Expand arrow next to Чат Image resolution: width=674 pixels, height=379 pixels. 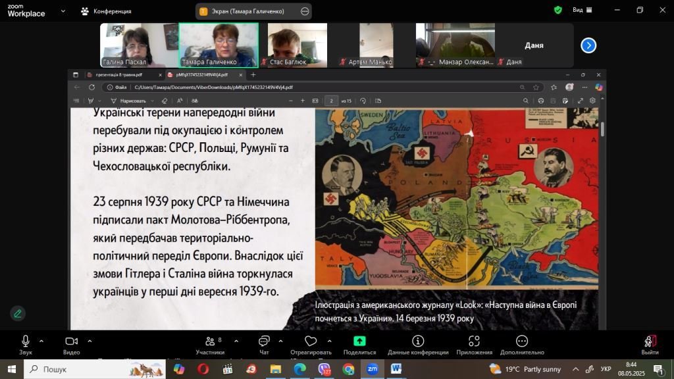point(280,341)
